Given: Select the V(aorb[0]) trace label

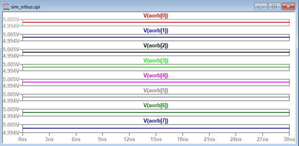Looking at the screenshot, I should [156, 16].
